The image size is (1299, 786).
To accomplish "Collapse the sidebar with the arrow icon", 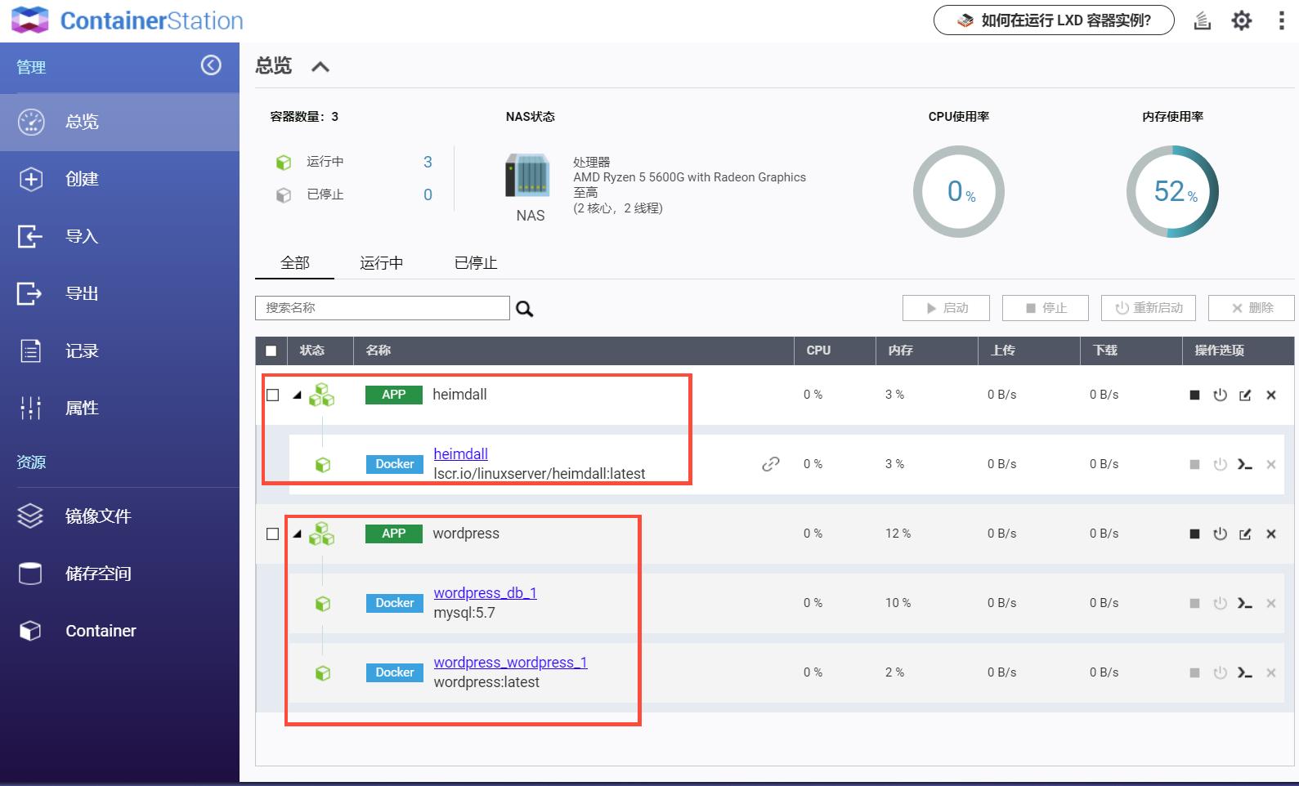I will click(211, 65).
